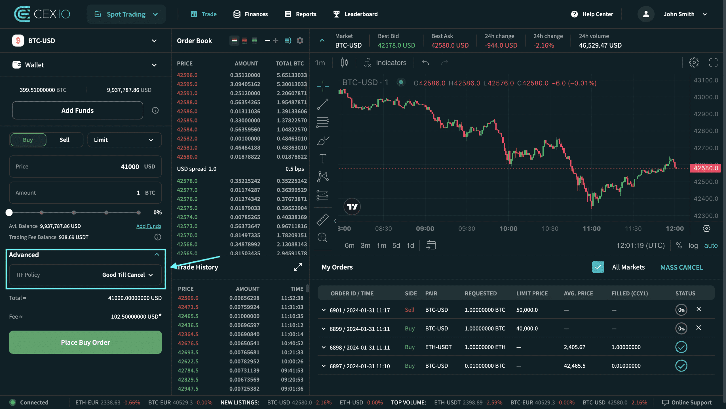Uncheck the All Markets checkbox

pos(598,267)
